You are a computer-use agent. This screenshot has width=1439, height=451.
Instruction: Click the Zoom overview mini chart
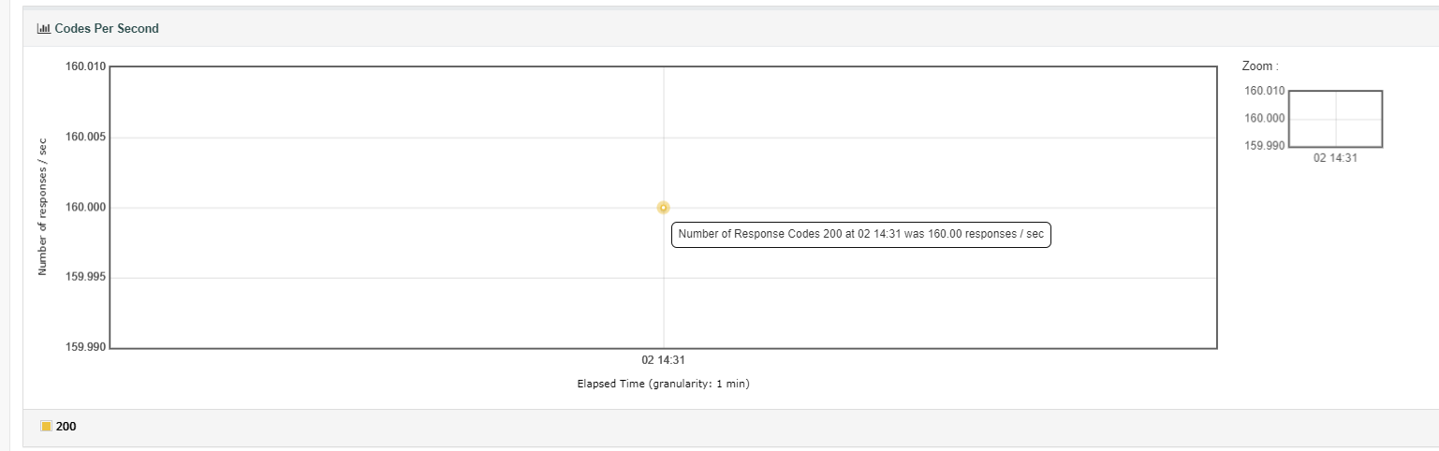[1336, 119]
